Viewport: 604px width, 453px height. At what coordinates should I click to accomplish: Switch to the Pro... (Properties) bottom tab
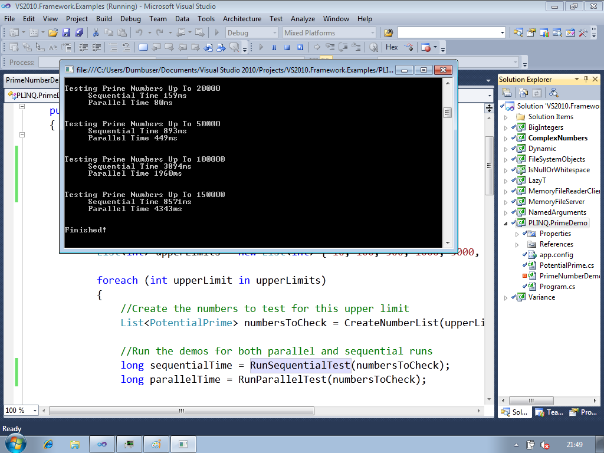coord(583,412)
